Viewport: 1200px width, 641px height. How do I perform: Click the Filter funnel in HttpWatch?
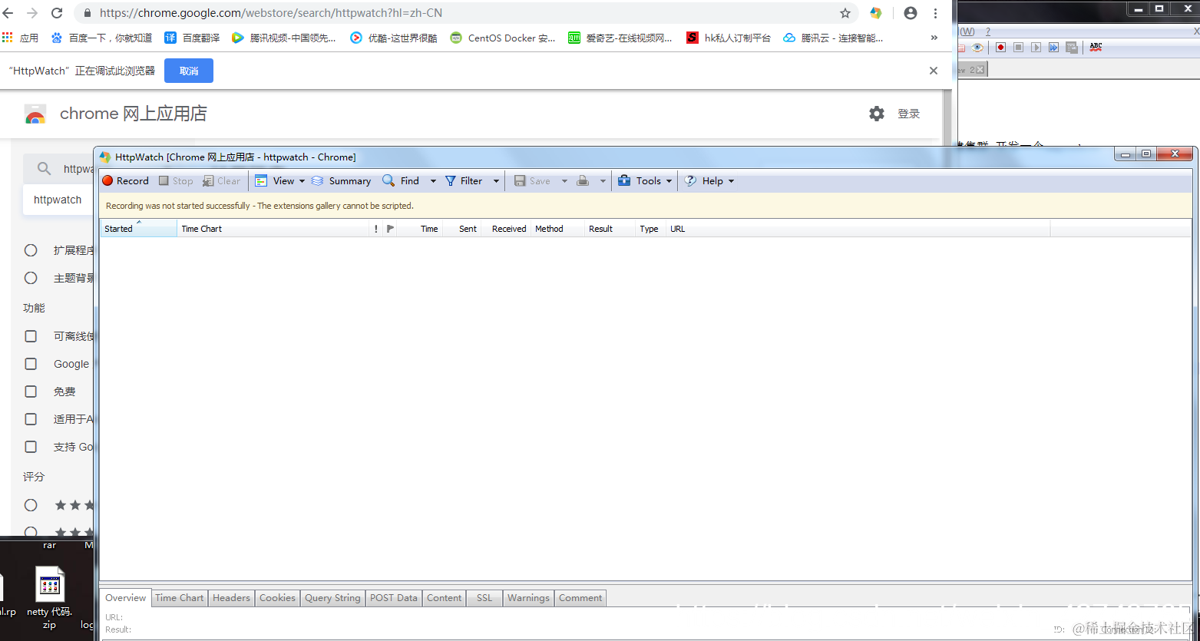click(451, 181)
